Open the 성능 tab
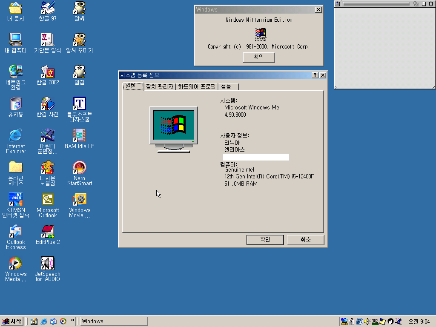 coord(226,87)
